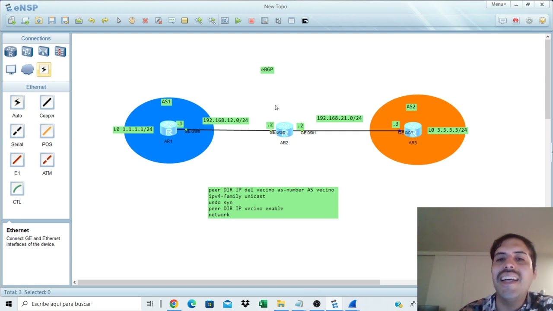Image resolution: width=553 pixels, height=311 pixels.
Task: Open the Menu dropdown in title bar
Action: (498, 4)
